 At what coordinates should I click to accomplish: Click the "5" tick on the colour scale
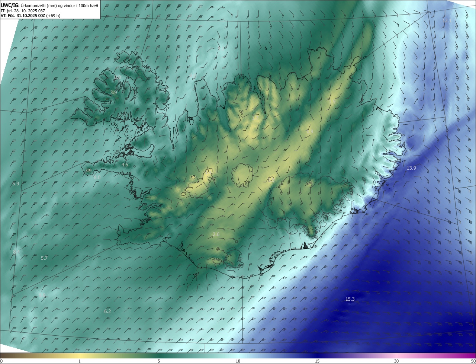click(x=159, y=361)
